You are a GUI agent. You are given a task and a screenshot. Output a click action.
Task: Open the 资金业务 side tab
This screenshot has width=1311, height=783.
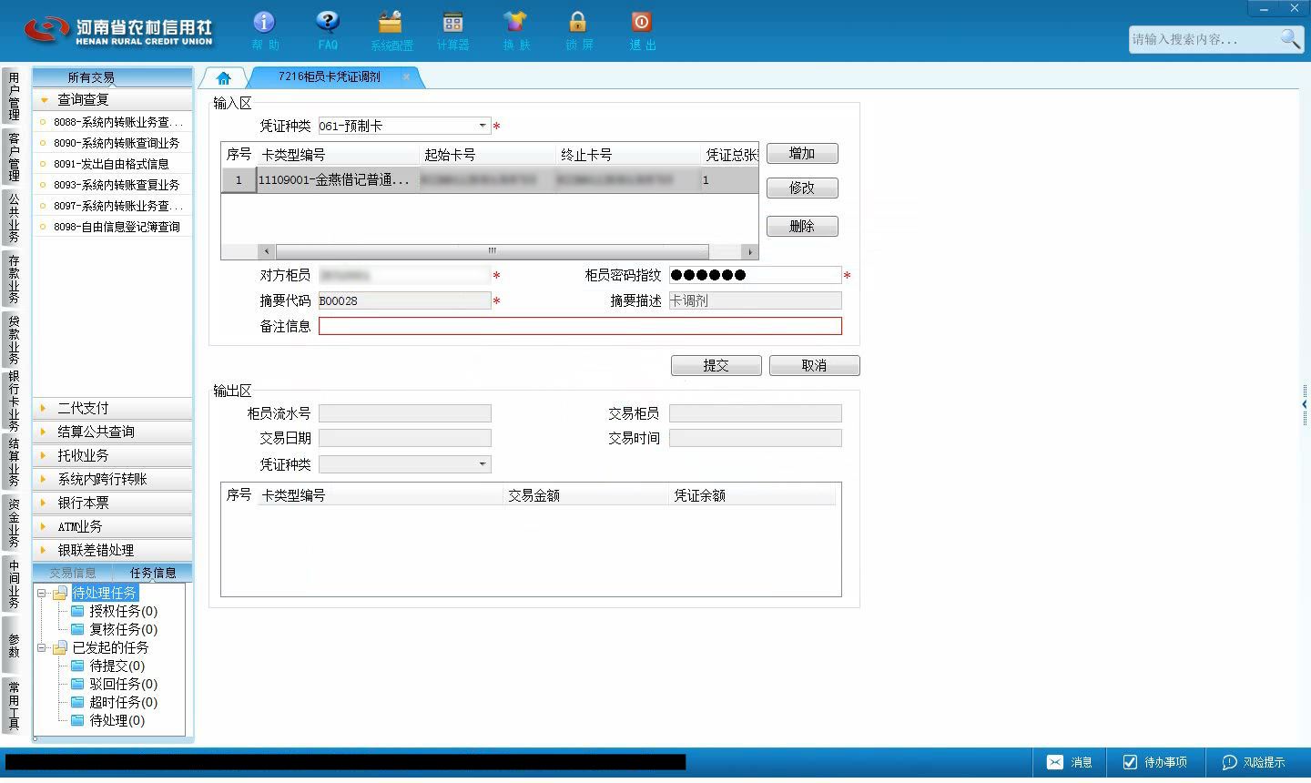click(14, 523)
